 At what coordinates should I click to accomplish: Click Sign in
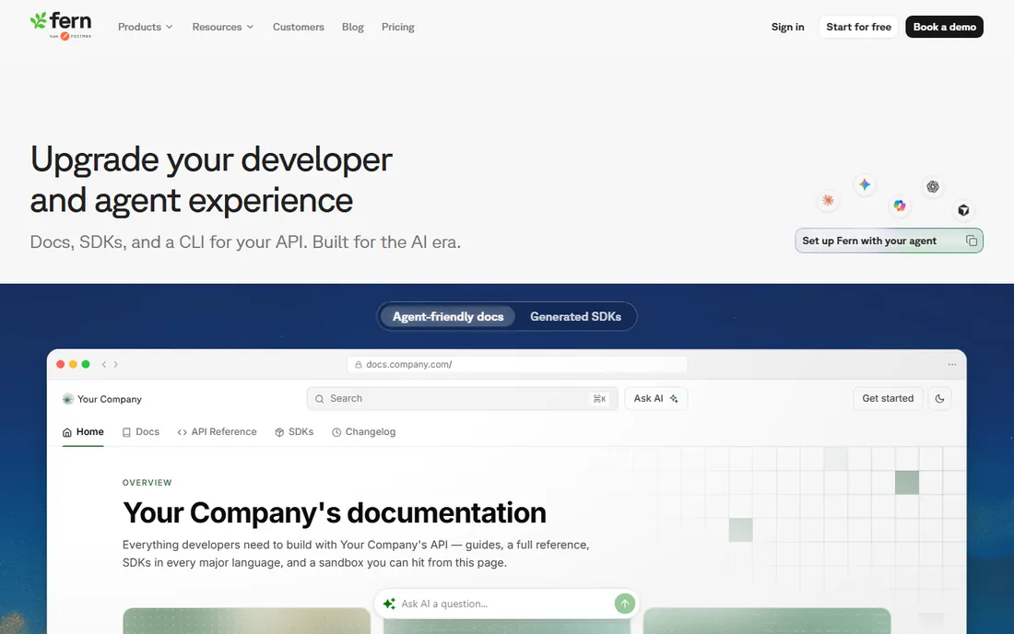[x=787, y=27]
